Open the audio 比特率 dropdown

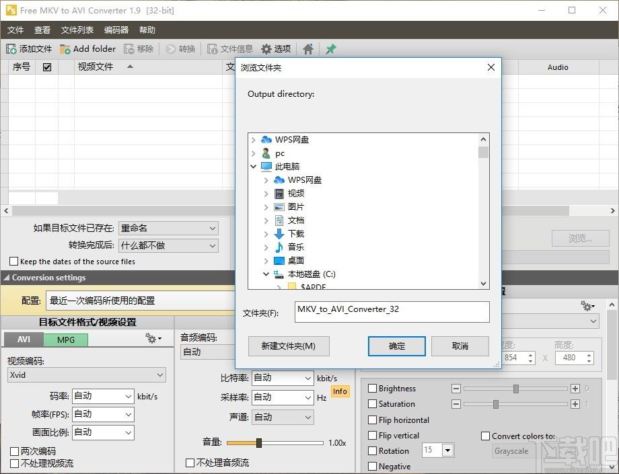click(283, 378)
